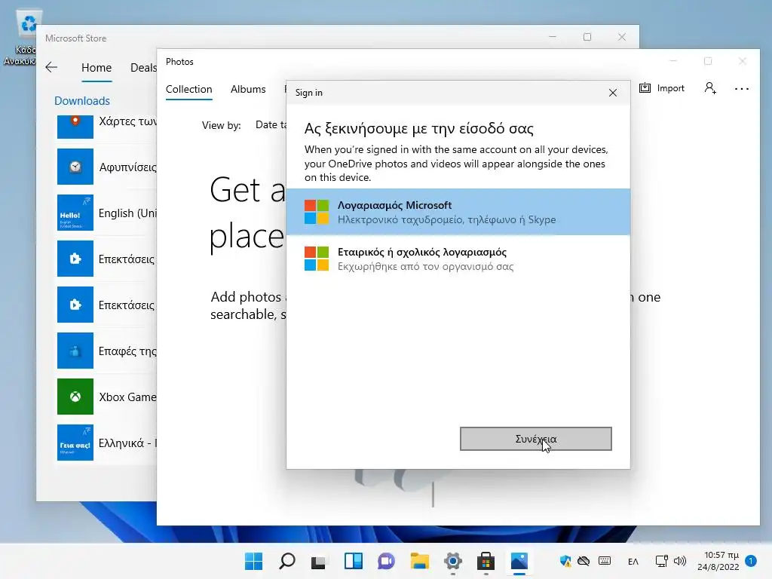
Task: Change input language ΕΛ indicator
Action: pos(633,561)
